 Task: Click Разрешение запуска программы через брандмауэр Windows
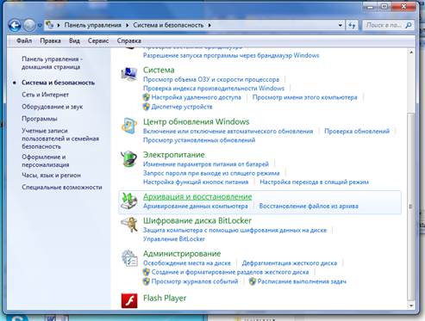(231, 55)
